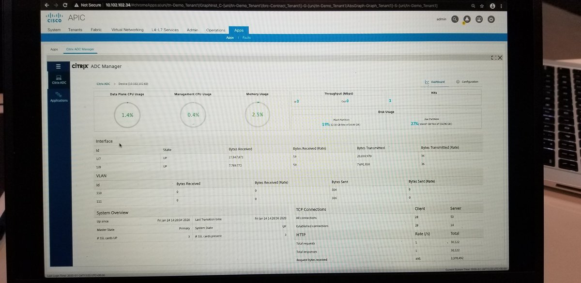Open the Chrome three-dot menu

pyautogui.click(x=501, y=6)
